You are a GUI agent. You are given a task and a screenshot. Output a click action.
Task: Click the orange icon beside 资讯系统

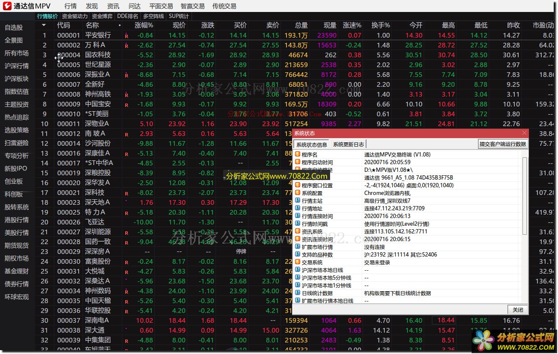(298, 231)
